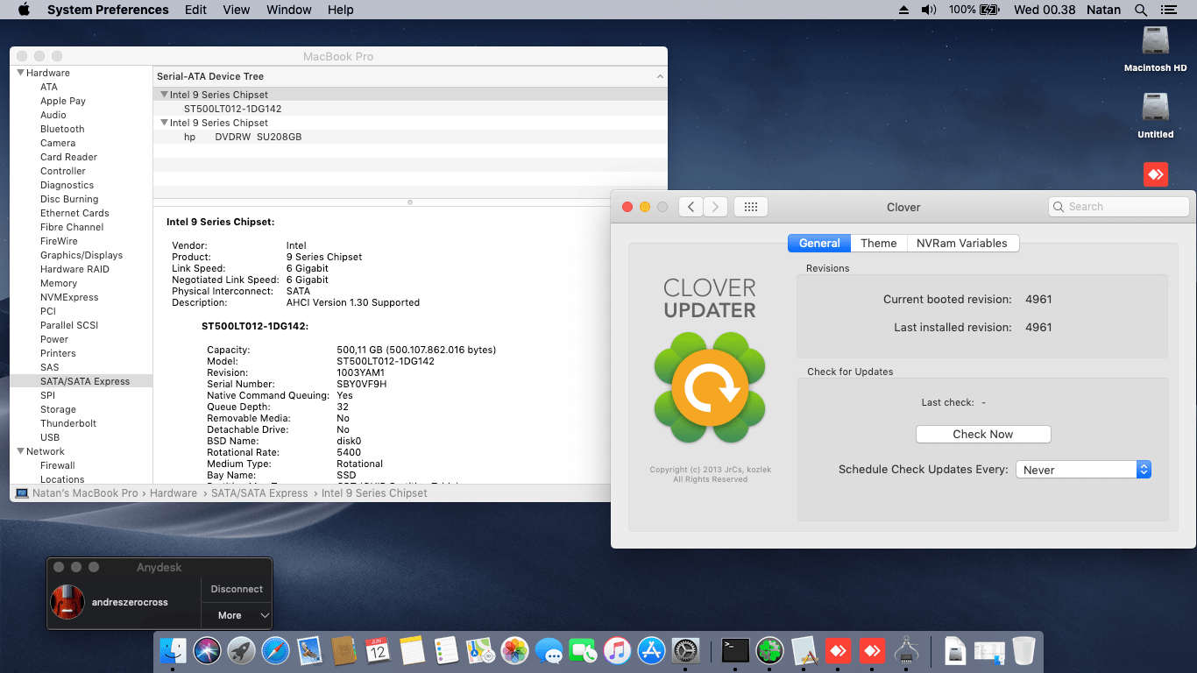Select NVMExpress in the sidebar

tap(69, 297)
